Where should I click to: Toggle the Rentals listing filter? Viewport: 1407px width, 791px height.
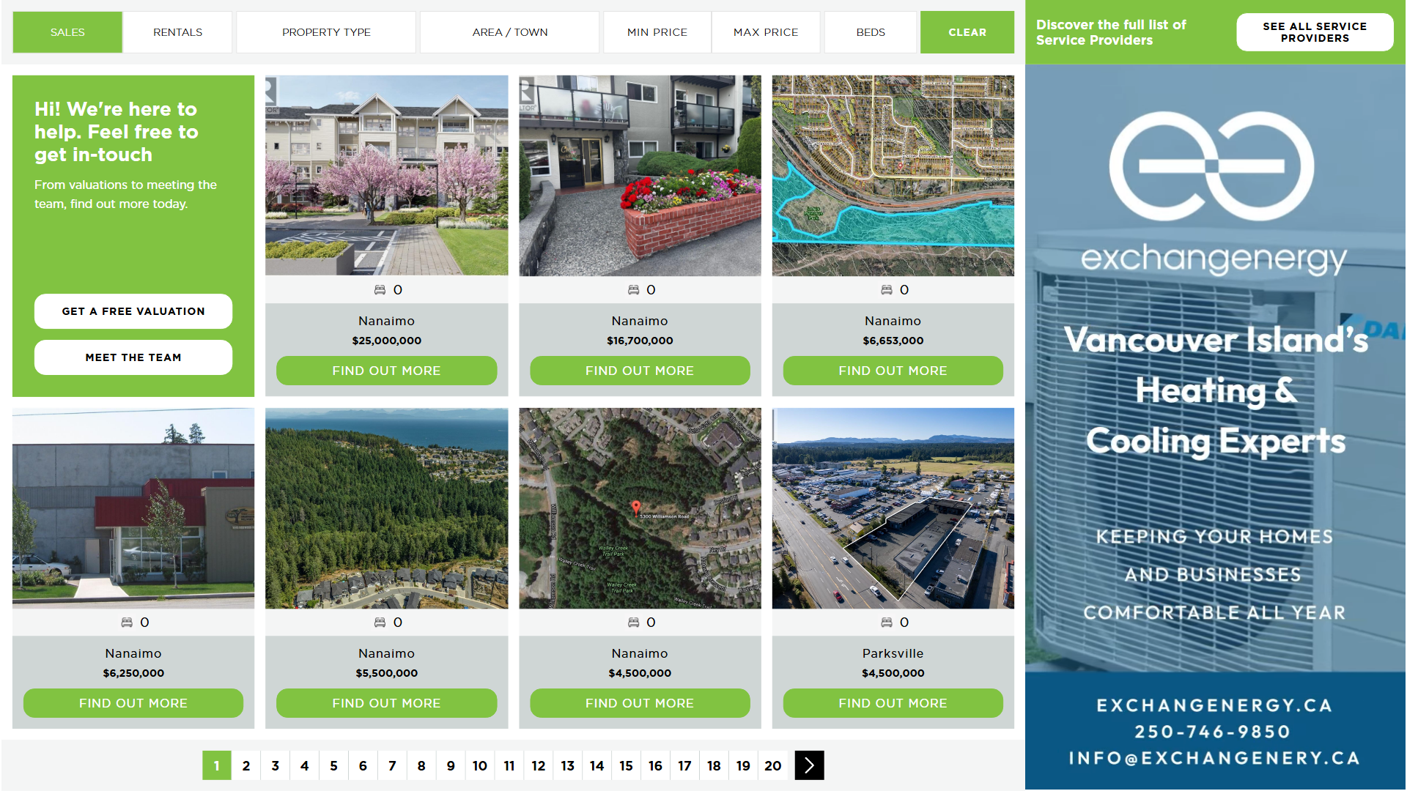tap(177, 32)
